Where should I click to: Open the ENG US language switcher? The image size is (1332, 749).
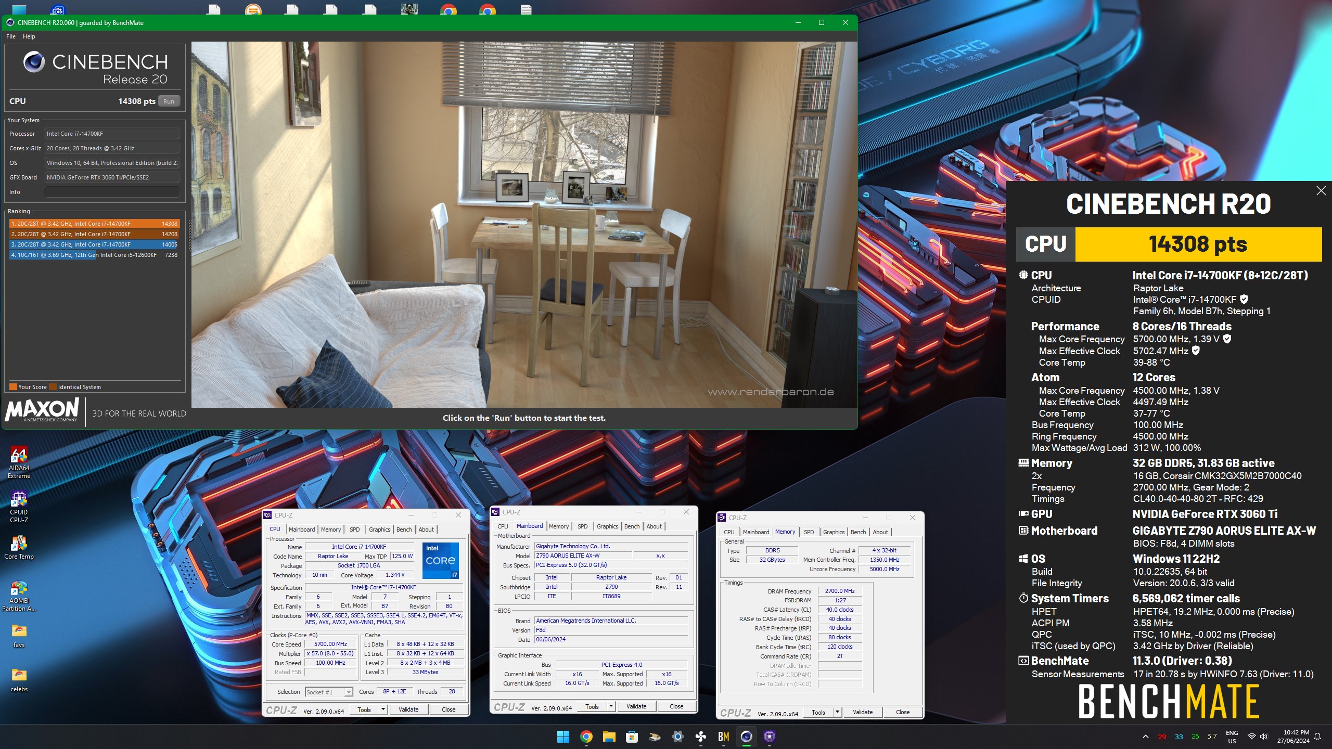1232,737
